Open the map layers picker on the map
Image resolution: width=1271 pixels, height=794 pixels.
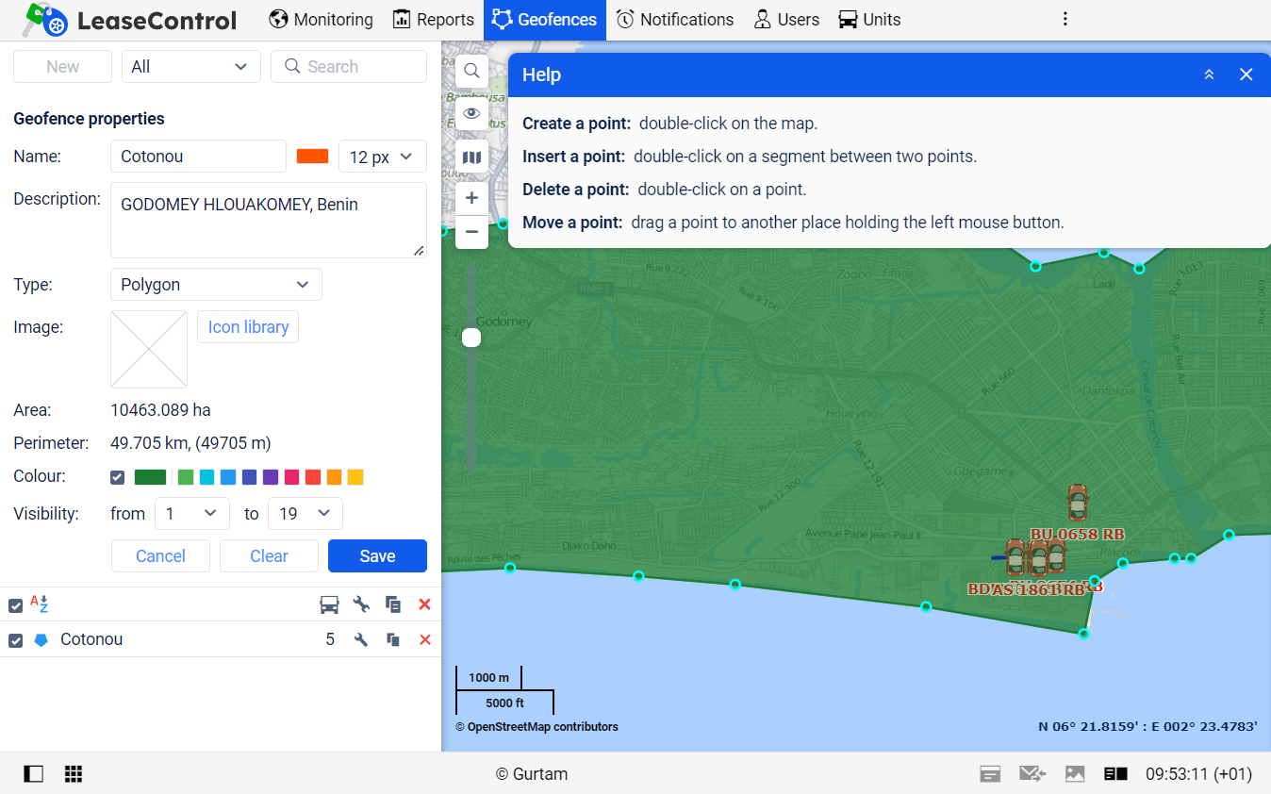click(471, 157)
